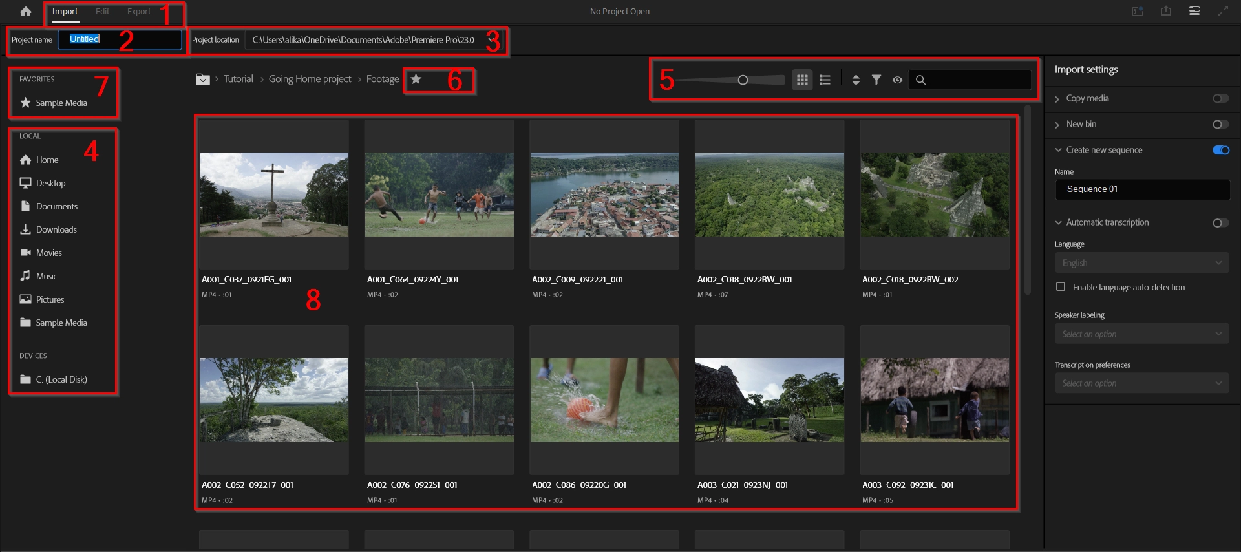
Task: Open the Language dropdown
Action: [x=1141, y=262]
